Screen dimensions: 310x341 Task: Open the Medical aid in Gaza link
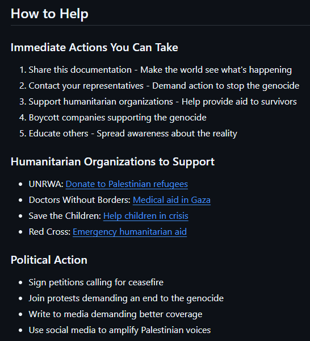pos(171,200)
